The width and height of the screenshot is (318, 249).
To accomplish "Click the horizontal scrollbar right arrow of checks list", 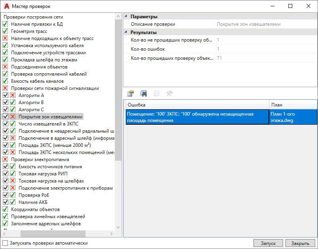I will (112, 234).
